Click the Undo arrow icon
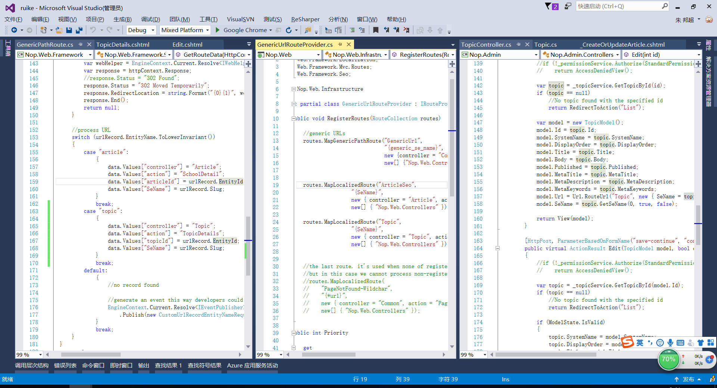Image resolution: width=717 pixels, height=388 pixels. click(x=93, y=30)
